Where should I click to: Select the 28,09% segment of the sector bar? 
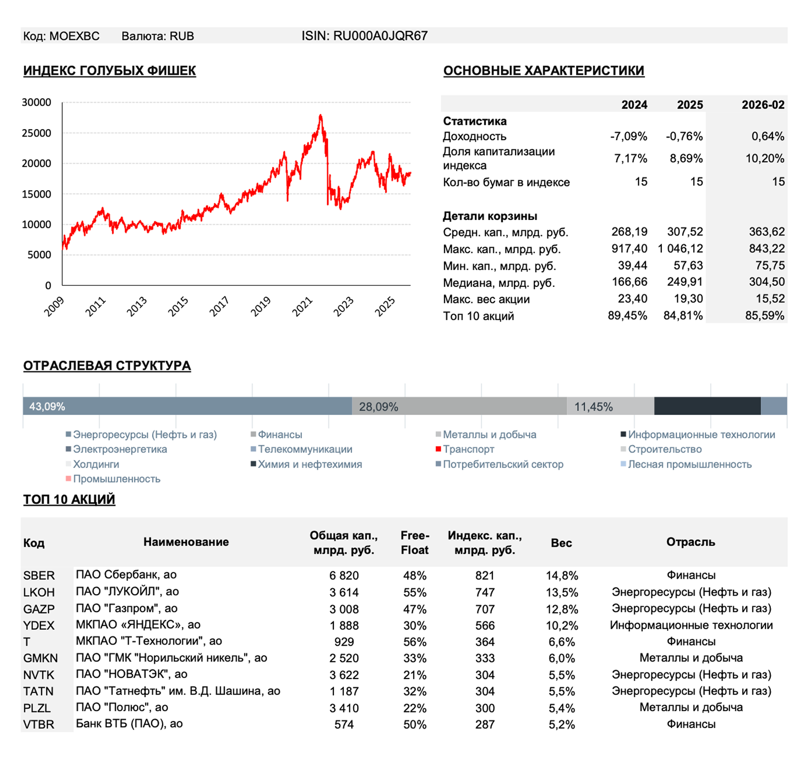459,406
